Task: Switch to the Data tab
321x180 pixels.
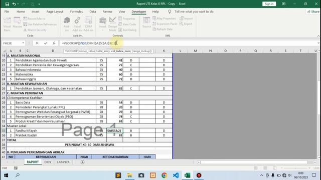Action: click(x=92, y=11)
